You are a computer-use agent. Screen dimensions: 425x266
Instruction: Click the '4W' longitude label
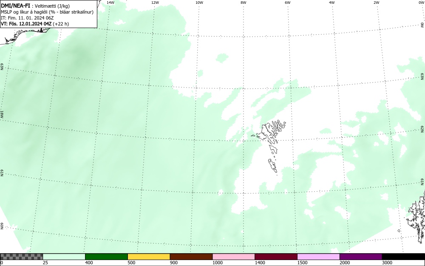coord(332,3)
